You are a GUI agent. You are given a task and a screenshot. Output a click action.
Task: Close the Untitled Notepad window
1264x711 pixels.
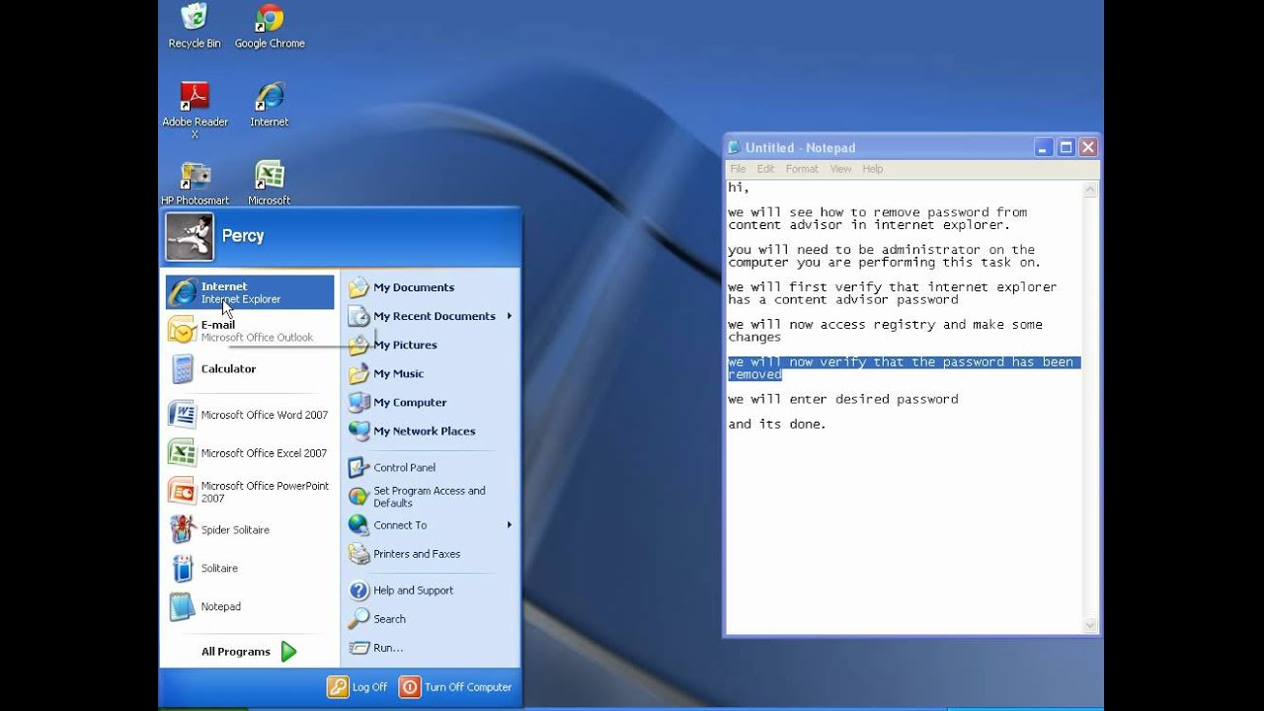[1088, 148]
